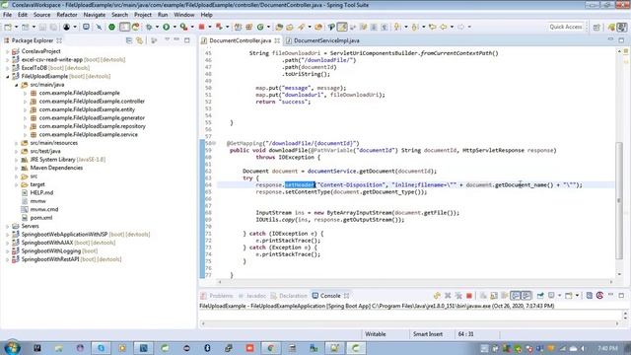This screenshot has height=355, width=631.
Task: Click the green Run button in toolbar
Action: pyautogui.click(x=166, y=27)
